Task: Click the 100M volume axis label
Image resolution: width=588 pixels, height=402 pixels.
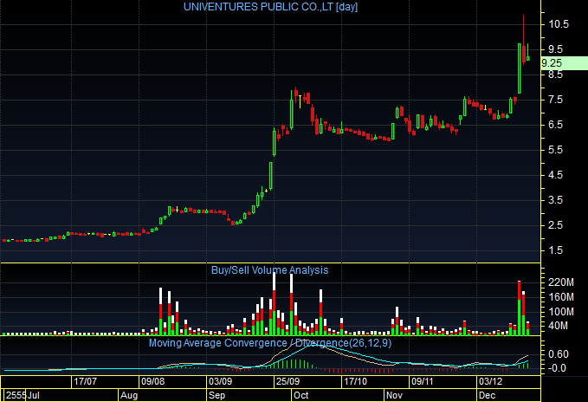Action: point(561,312)
